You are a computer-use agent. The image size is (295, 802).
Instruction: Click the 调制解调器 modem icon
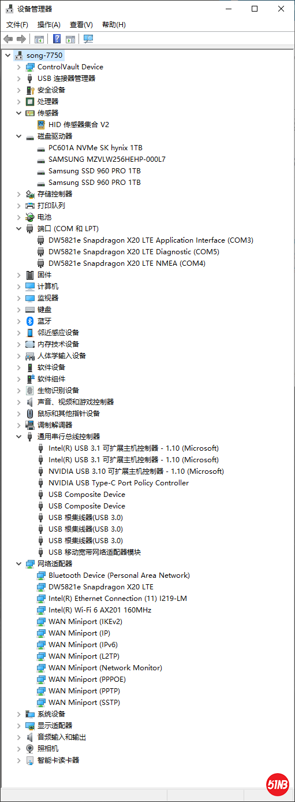click(30, 425)
